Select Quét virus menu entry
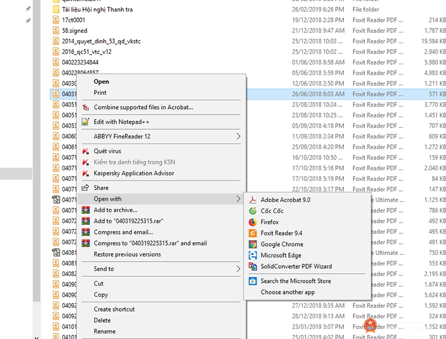 [161, 151]
